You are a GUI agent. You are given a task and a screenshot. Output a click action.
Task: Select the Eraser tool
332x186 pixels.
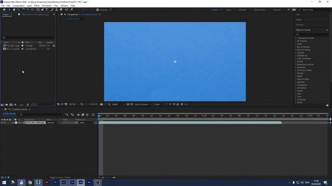[x=61, y=10]
